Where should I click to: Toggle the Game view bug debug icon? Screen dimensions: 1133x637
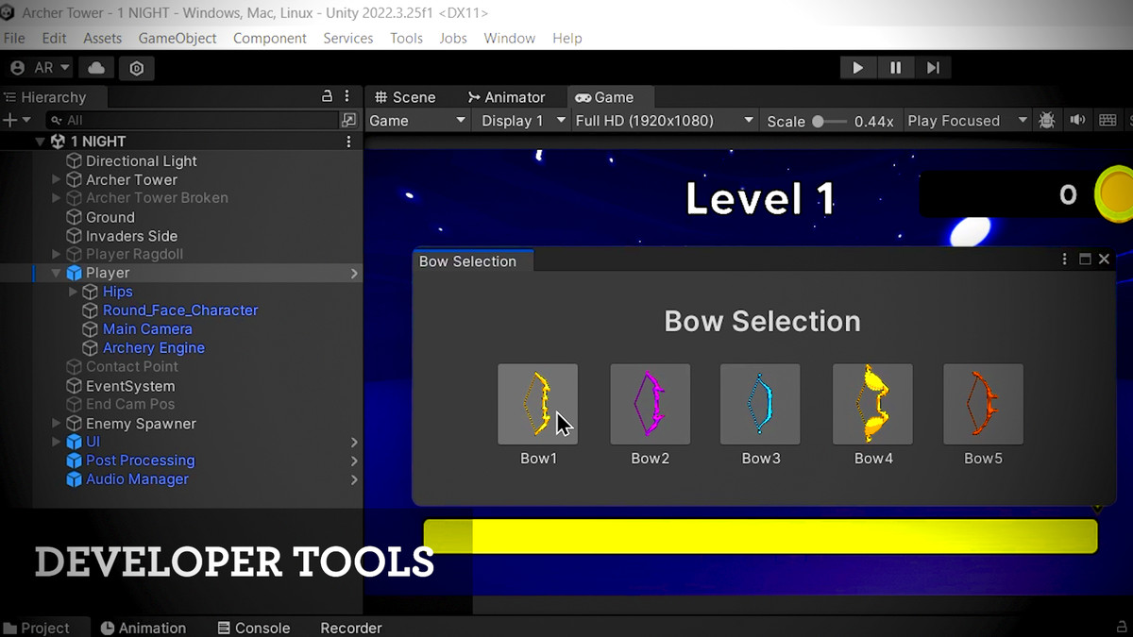[x=1047, y=121]
